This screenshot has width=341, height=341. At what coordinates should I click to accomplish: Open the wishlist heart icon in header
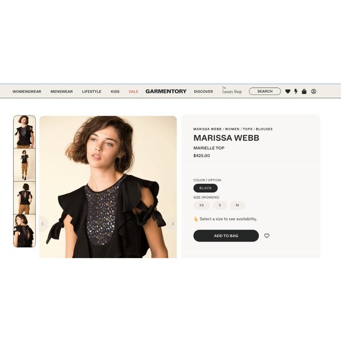pos(288,92)
